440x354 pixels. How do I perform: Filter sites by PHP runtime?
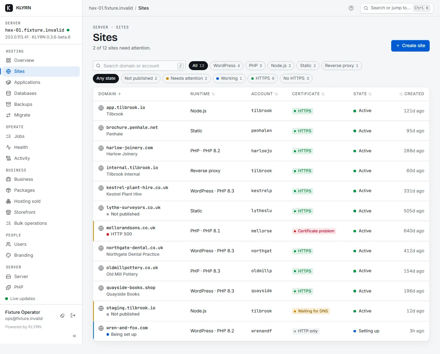tap(255, 66)
